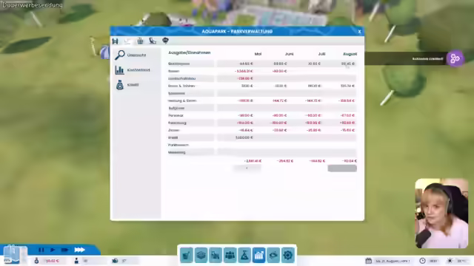
Task: Open the objects placement toolbar button
Action: coord(216,256)
